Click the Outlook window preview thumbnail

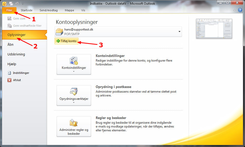click(214, 28)
